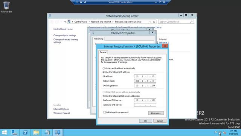This screenshot has width=241, height=136.
Task: Click Network and Internet breadcrumb item
Action: click(x=101, y=22)
